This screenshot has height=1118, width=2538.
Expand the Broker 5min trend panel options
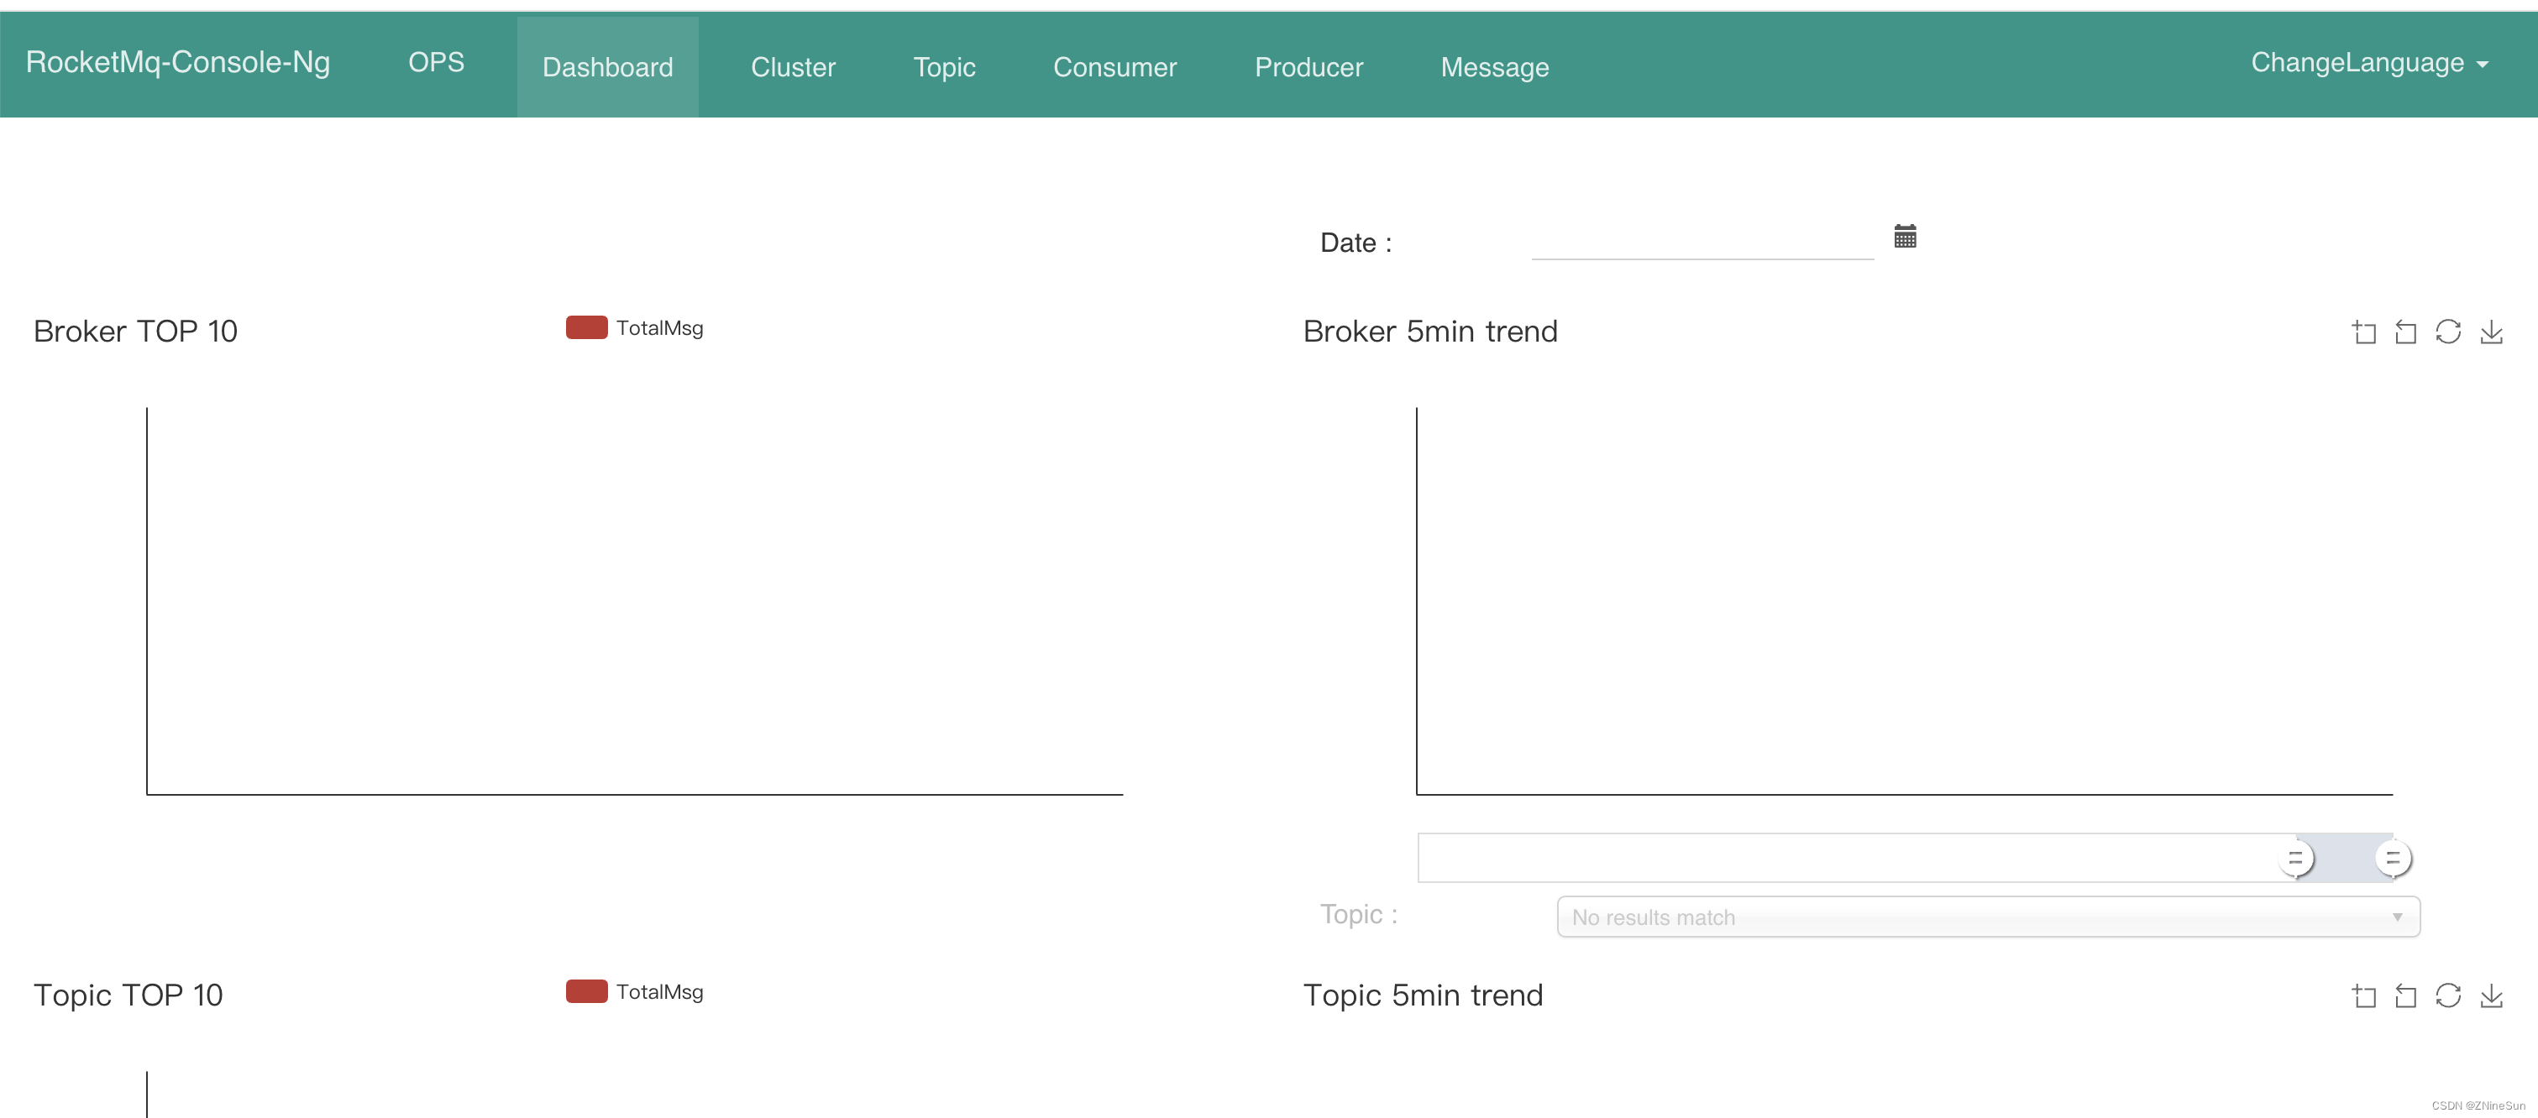2368,333
